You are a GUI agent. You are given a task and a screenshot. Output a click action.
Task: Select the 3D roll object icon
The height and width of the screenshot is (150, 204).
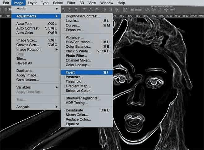[153, 9]
